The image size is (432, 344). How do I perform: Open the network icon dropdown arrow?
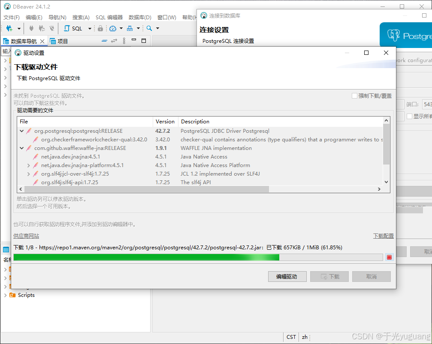138,28
